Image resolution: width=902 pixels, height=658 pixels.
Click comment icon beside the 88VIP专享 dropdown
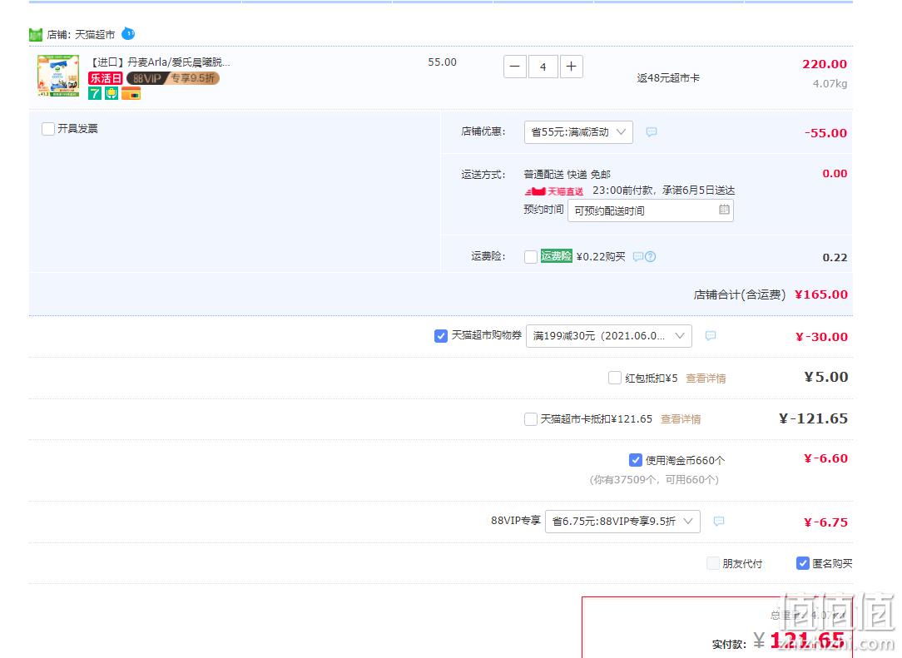pyautogui.click(x=718, y=521)
